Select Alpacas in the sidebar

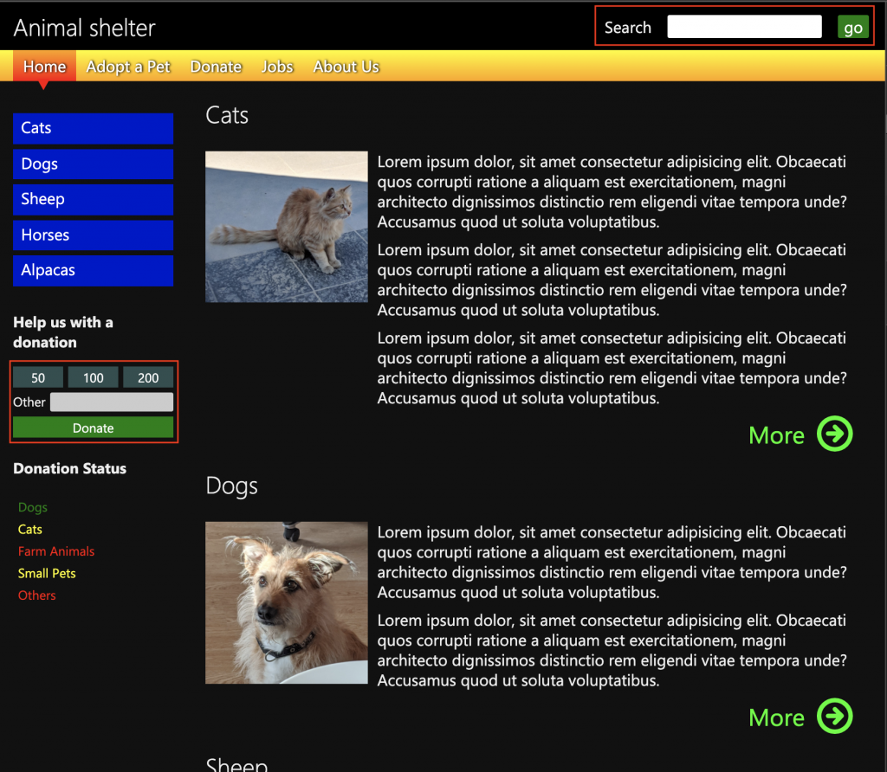coord(94,271)
